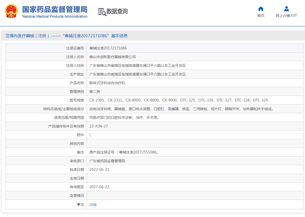Click the 数据查询 magnifier icon
Viewport: 305px width, 217px height.
[x=102, y=12]
